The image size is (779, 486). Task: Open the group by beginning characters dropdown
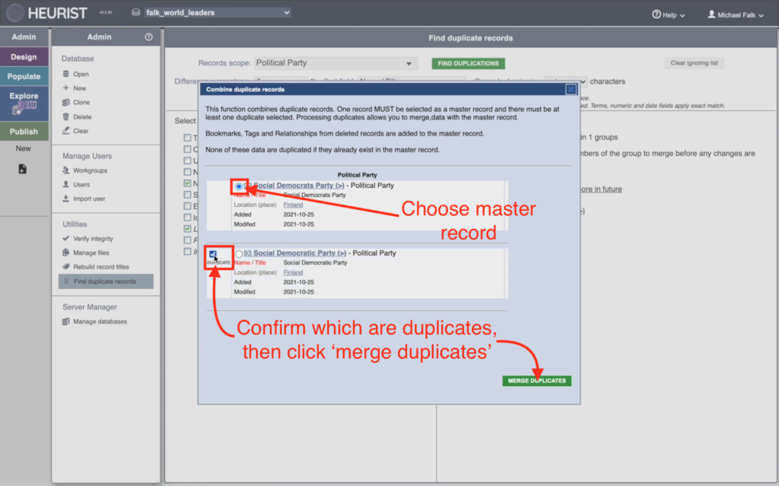pos(565,81)
